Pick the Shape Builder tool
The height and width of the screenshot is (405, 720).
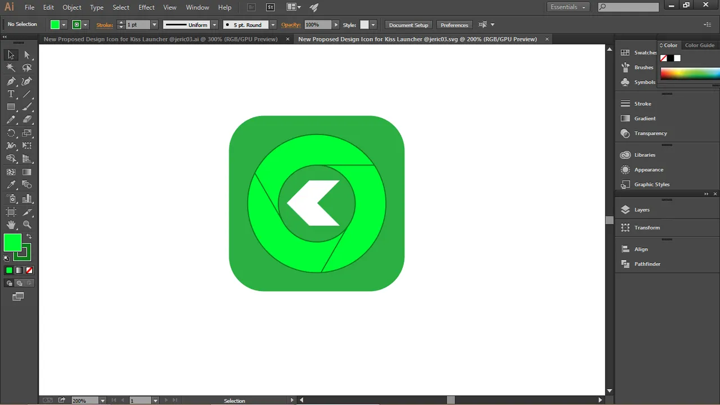(11, 159)
